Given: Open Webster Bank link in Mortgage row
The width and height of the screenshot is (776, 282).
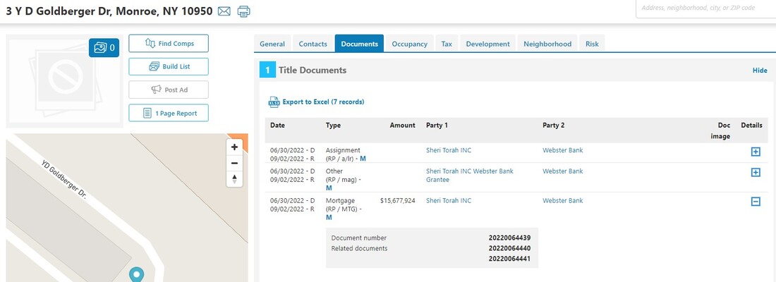Looking at the screenshot, I should coord(562,201).
